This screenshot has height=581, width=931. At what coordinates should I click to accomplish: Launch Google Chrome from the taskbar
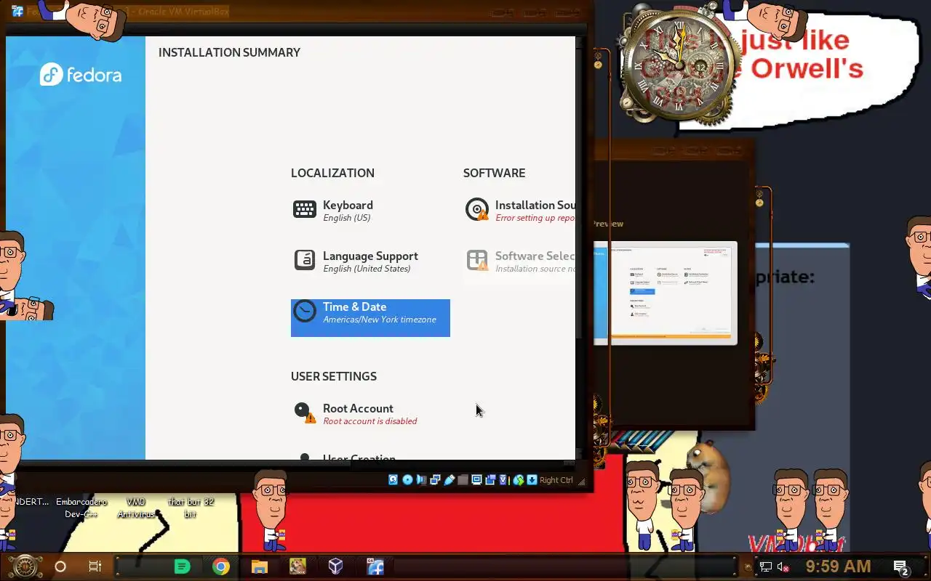tap(221, 566)
